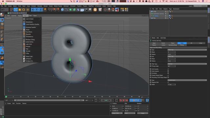Open the Start cap dropdown

pos(187,50)
